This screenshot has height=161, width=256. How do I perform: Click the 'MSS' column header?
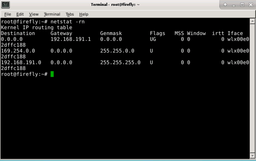coord(179,33)
